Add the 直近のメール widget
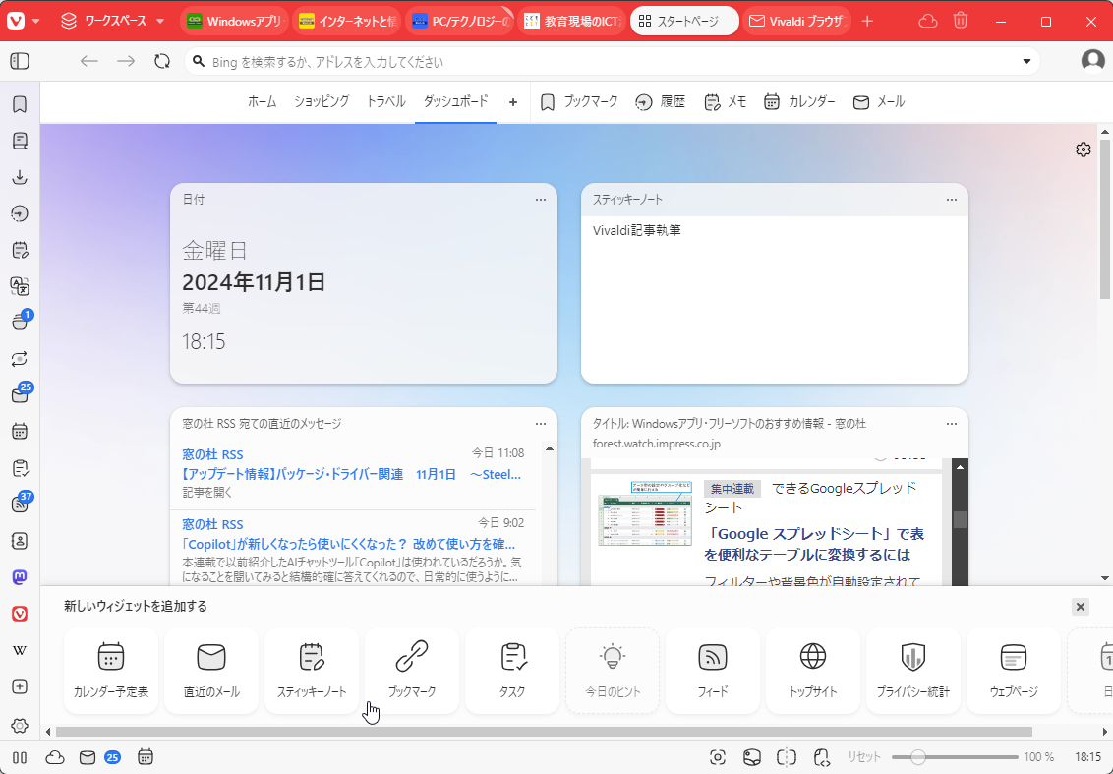 click(x=211, y=671)
